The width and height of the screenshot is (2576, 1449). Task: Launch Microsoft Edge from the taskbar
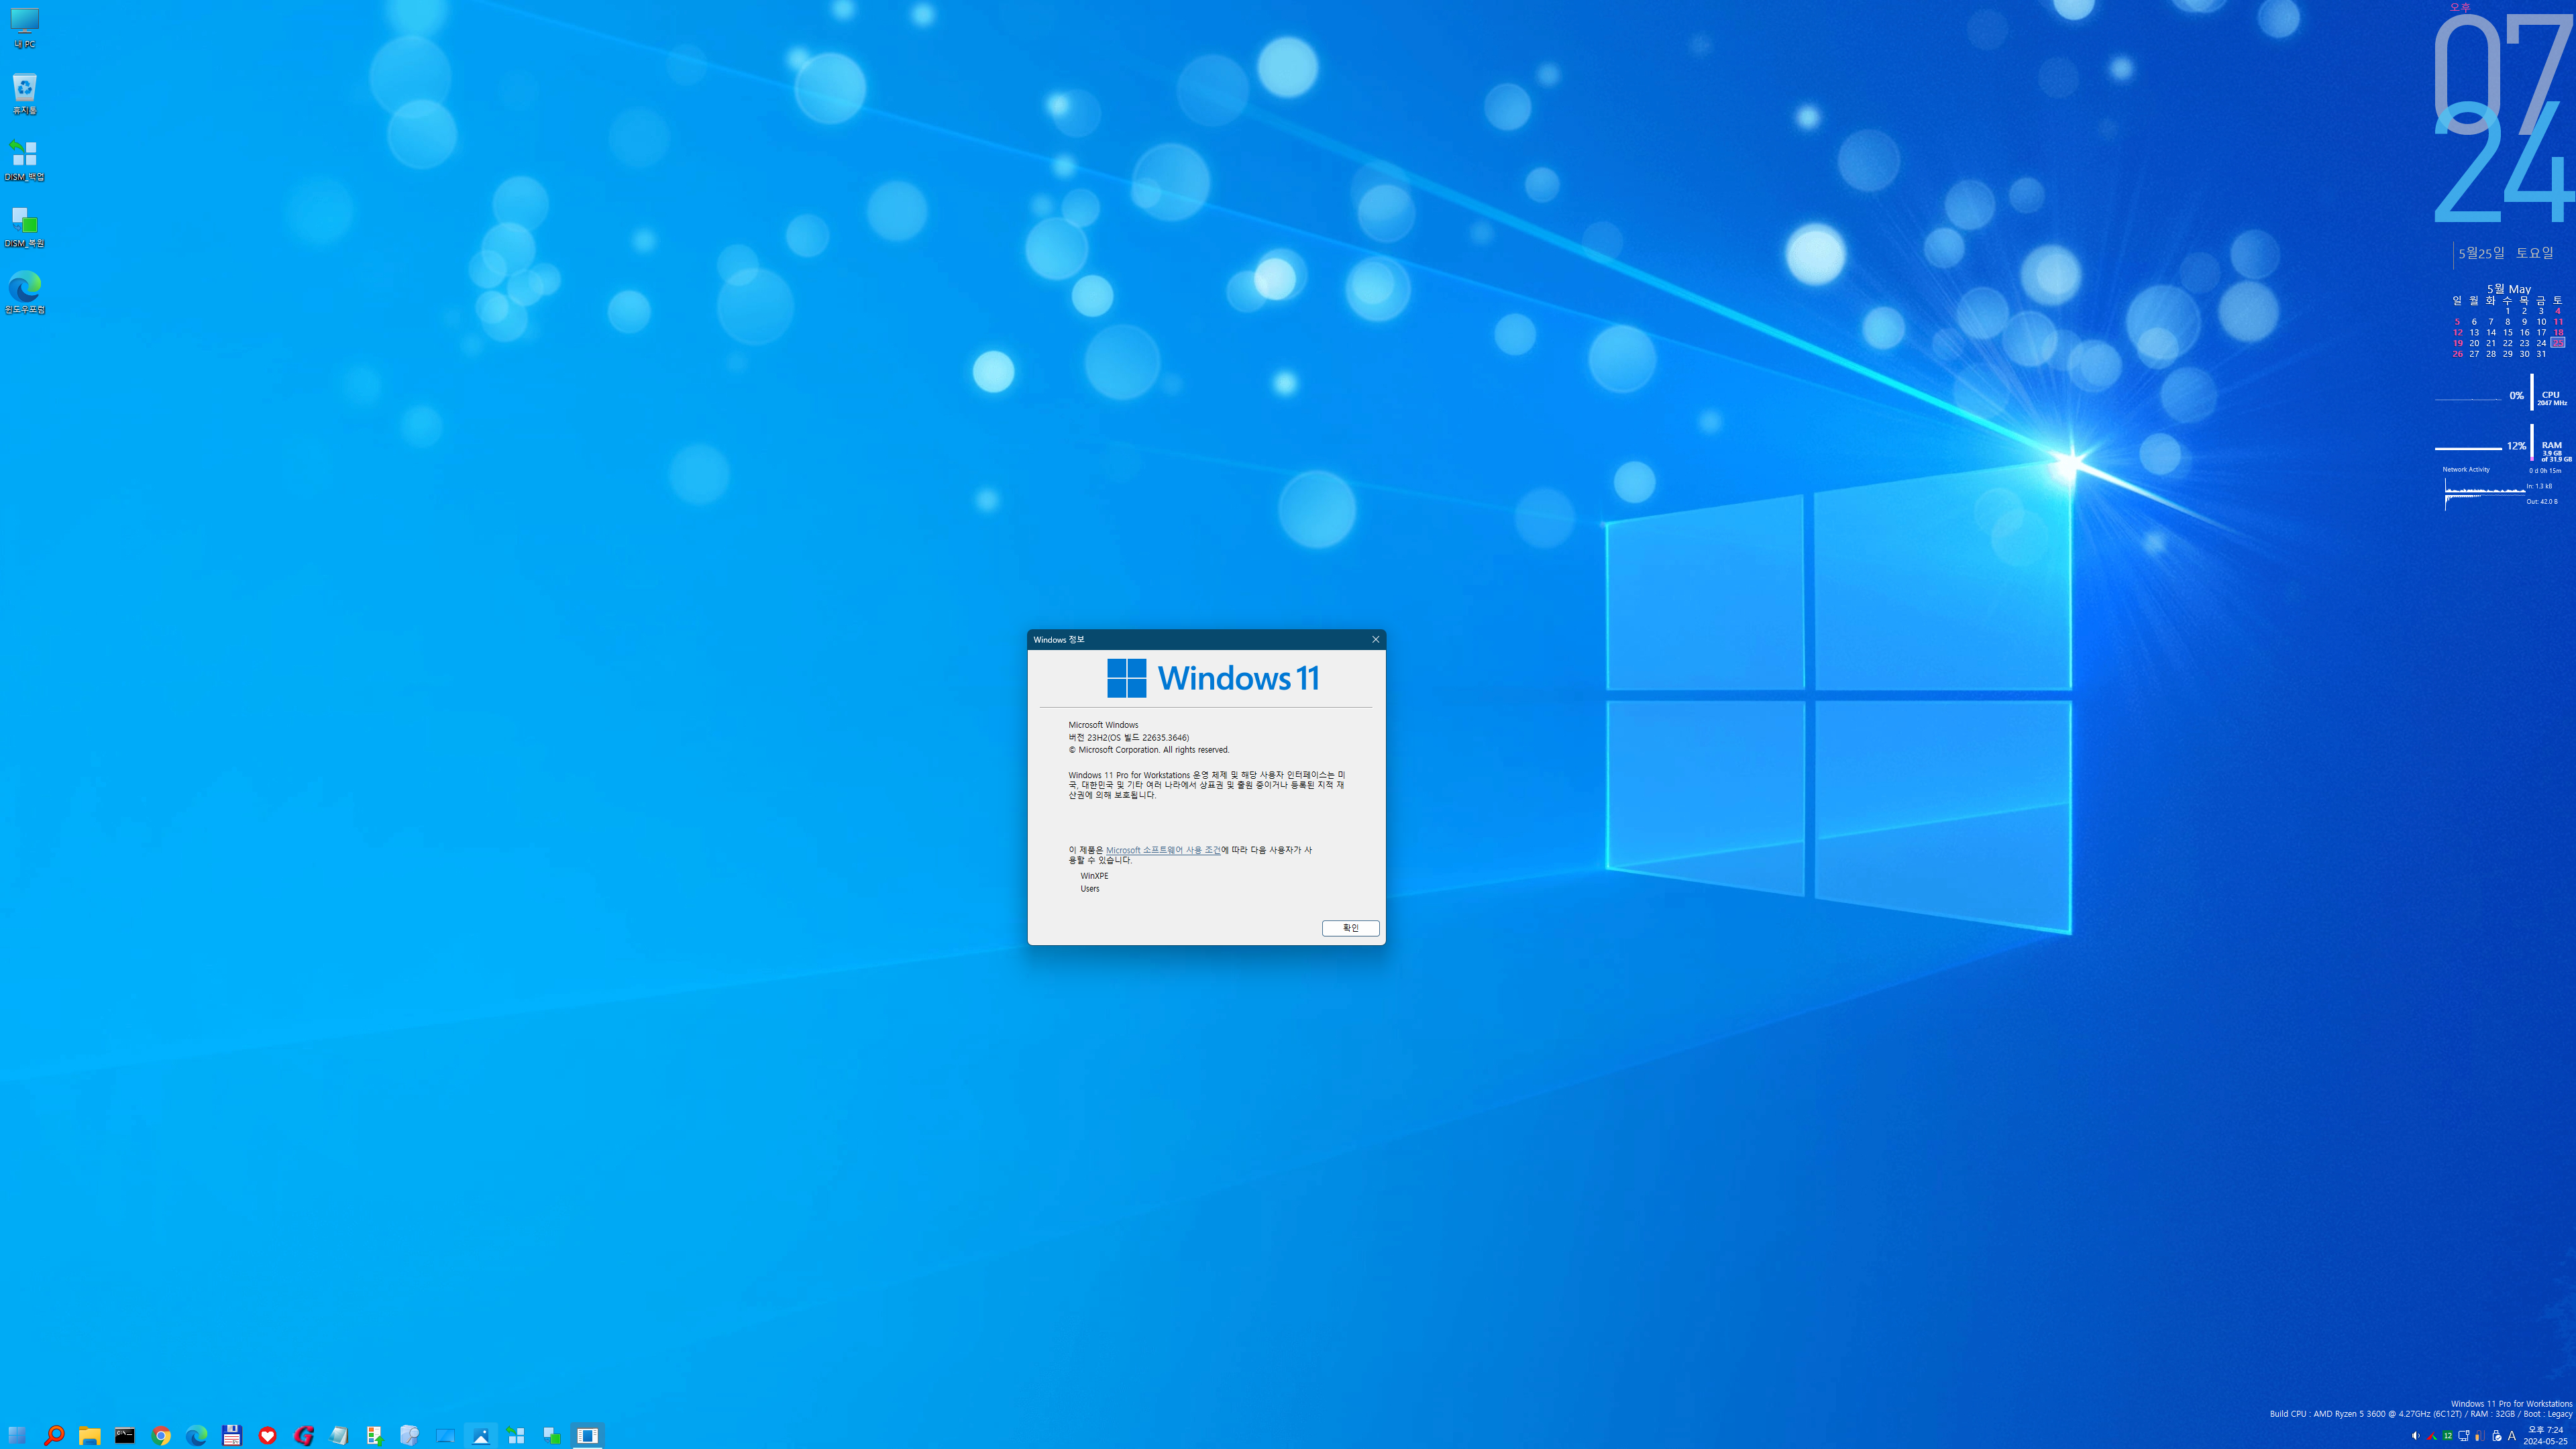196,1435
